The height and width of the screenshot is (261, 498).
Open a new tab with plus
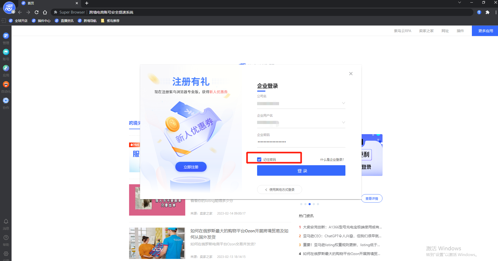pyautogui.click(x=87, y=3)
